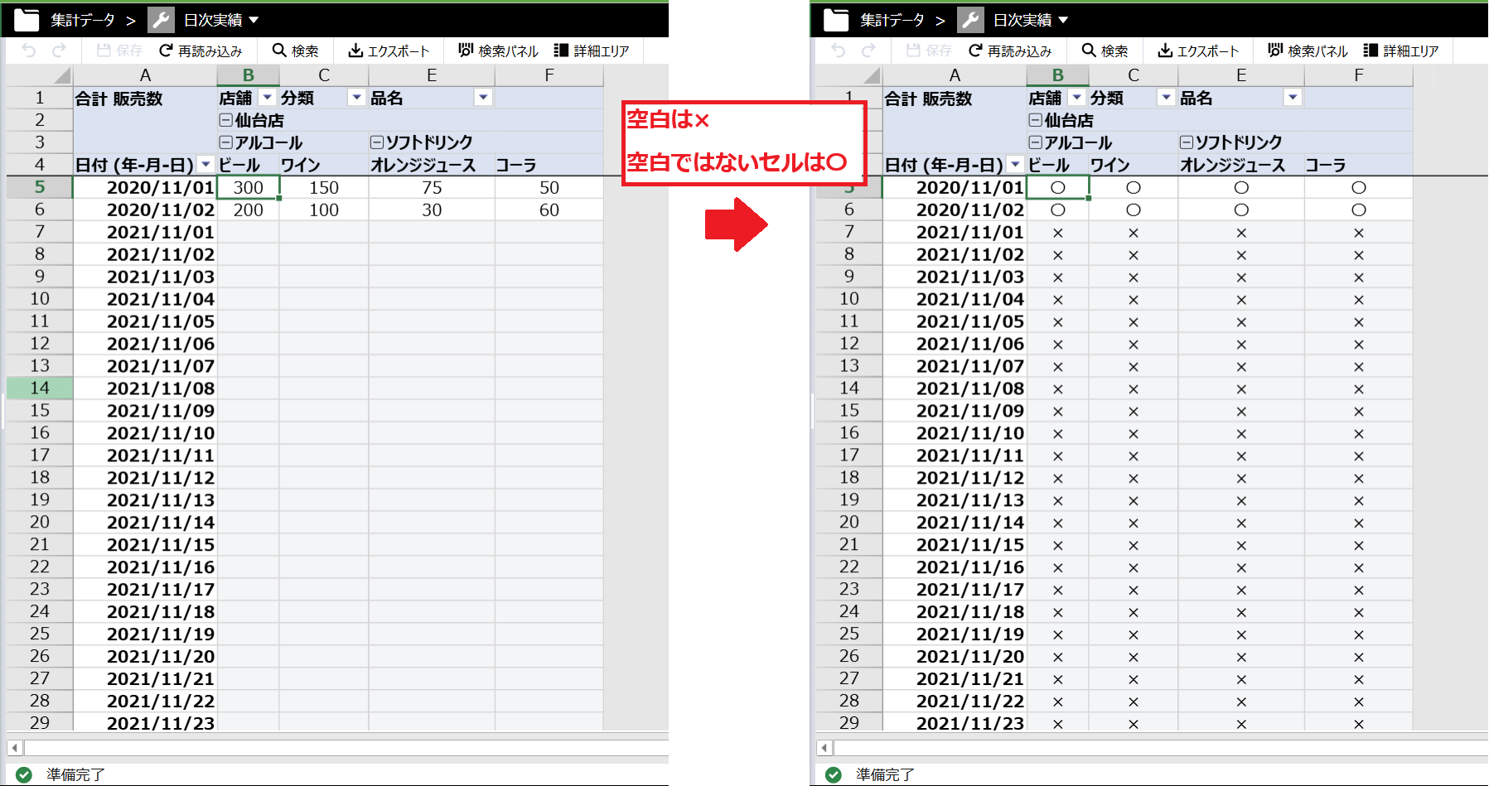This screenshot has width=1489, height=786.
Task: Click date 2021/11/08 in left window
Action: point(145,388)
